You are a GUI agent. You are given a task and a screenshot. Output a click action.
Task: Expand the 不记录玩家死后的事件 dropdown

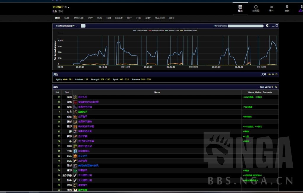(x=66, y=26)
